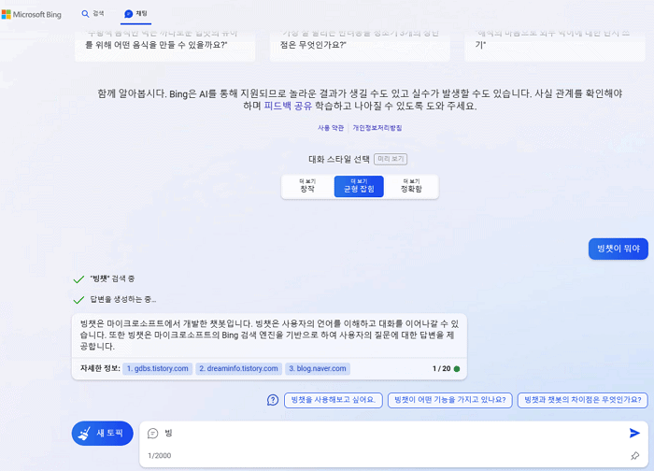654x471 pixels.
Task: Choose suggestion 빙챗을 사용해보고 싶어요
Action: pyautogui.click(x=333, y=400)
